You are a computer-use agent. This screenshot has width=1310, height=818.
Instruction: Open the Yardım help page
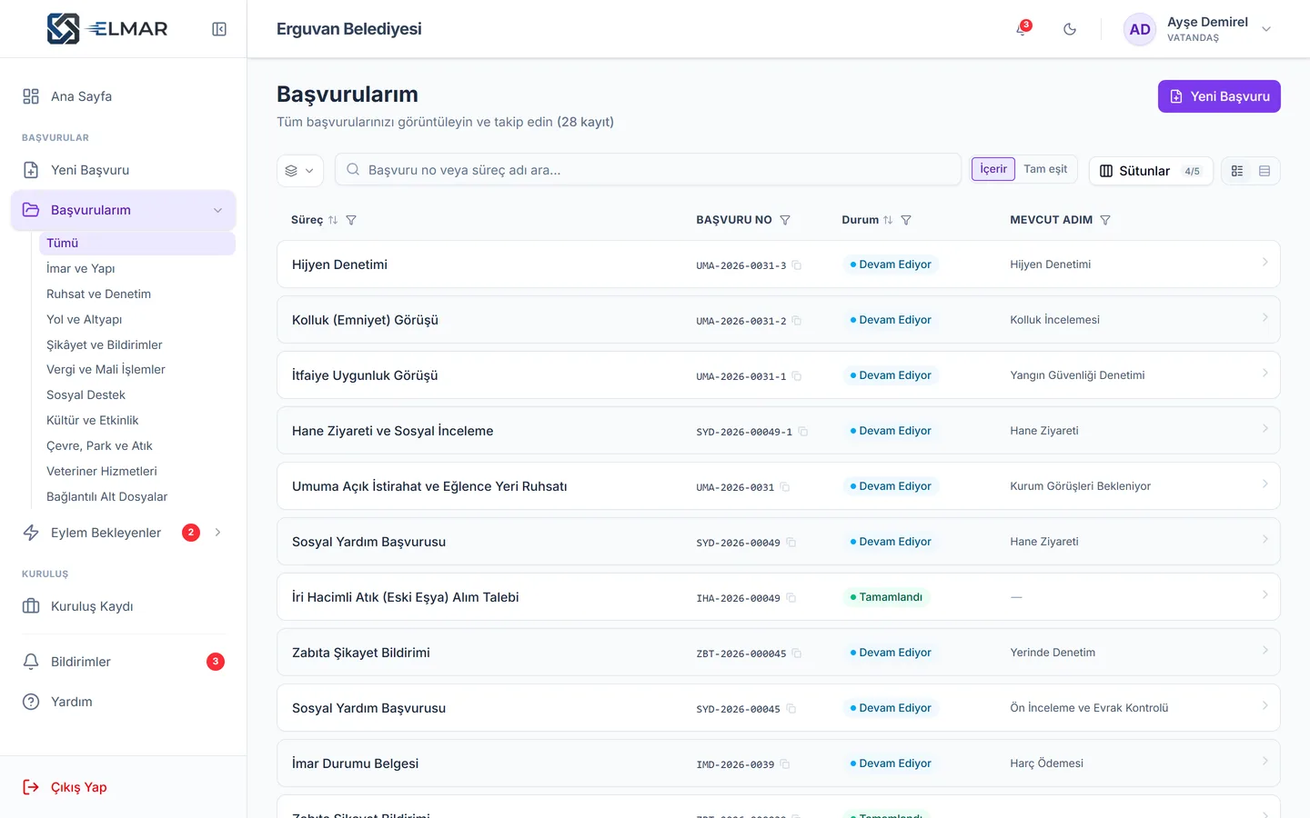point(124,702)
